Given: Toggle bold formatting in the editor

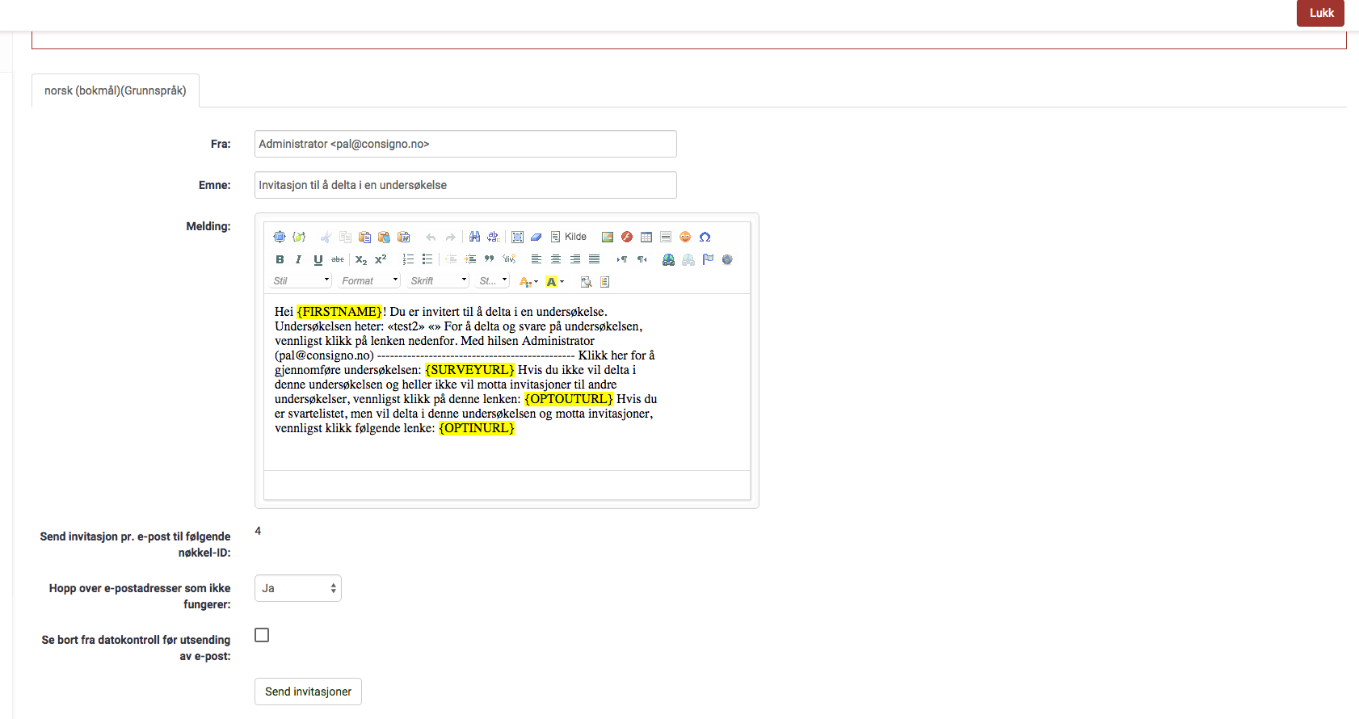Looking at the screenshot, I should 280,259.
